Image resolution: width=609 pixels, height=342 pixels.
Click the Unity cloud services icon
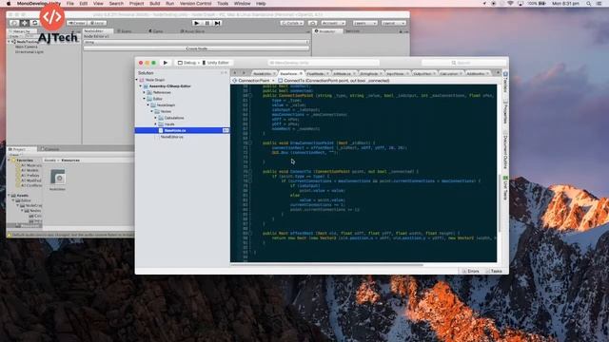(x=313, y=23)
